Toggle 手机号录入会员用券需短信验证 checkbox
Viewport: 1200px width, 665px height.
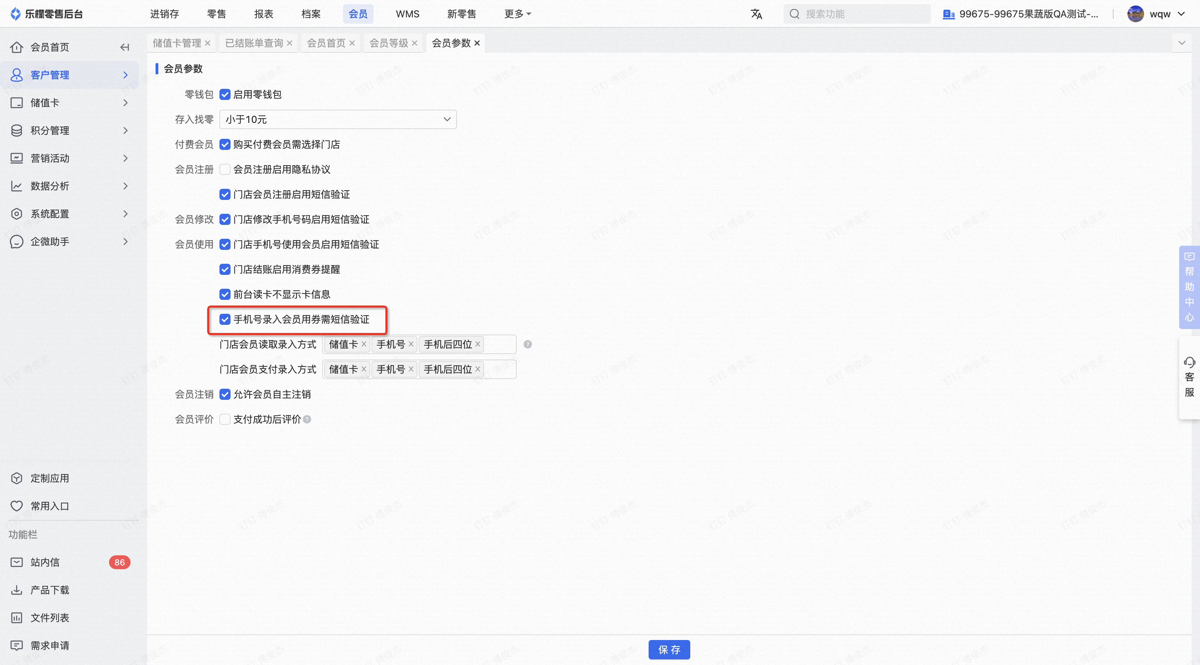tap(225, 319)
